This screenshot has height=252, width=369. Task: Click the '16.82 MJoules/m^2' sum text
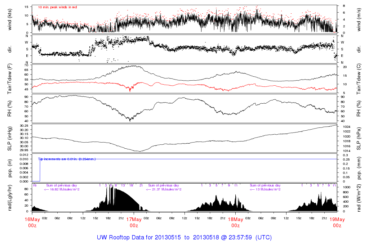[65, 189]
